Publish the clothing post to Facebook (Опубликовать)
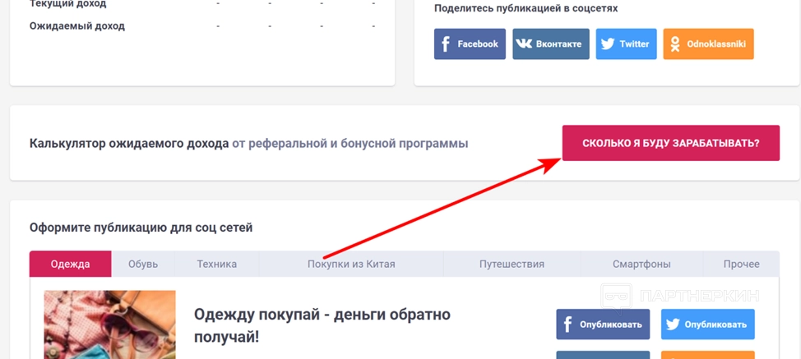Screen dimensions: 801x359 [x=603, y=324]
